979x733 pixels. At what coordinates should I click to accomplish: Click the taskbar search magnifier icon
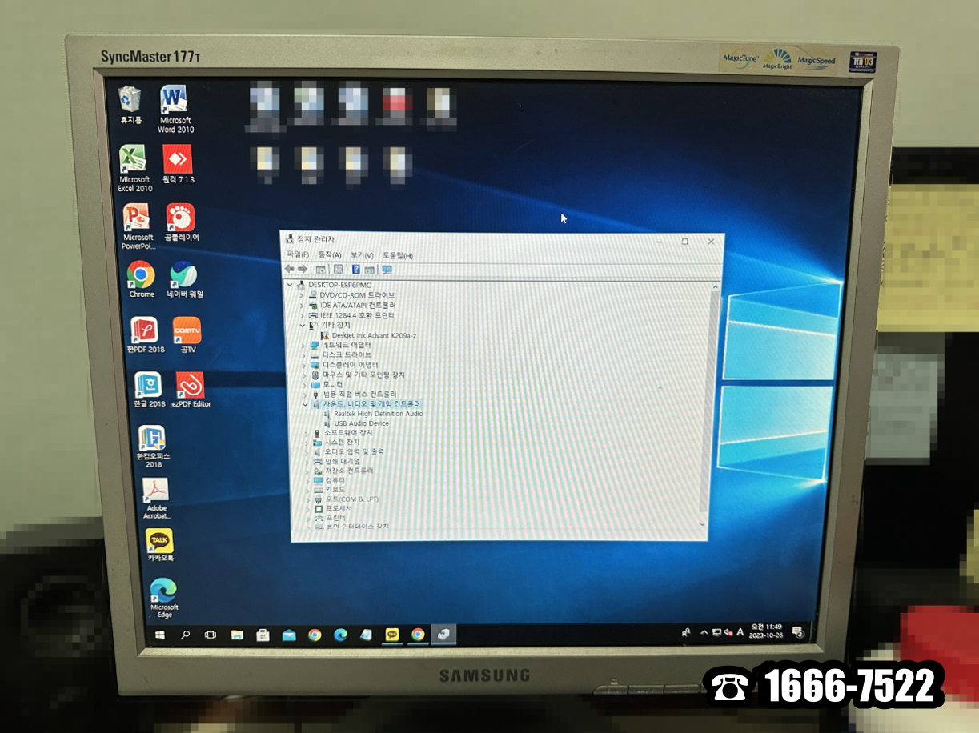tap(185, 635)
